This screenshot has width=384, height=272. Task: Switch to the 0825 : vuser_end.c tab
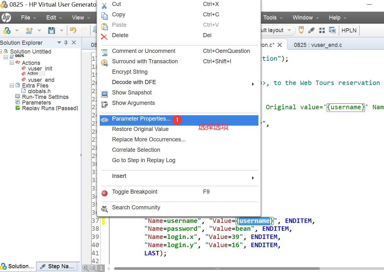[318, 45]
